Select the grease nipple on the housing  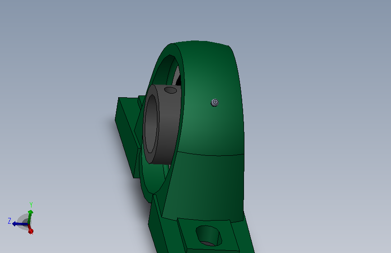click(215, 102)
